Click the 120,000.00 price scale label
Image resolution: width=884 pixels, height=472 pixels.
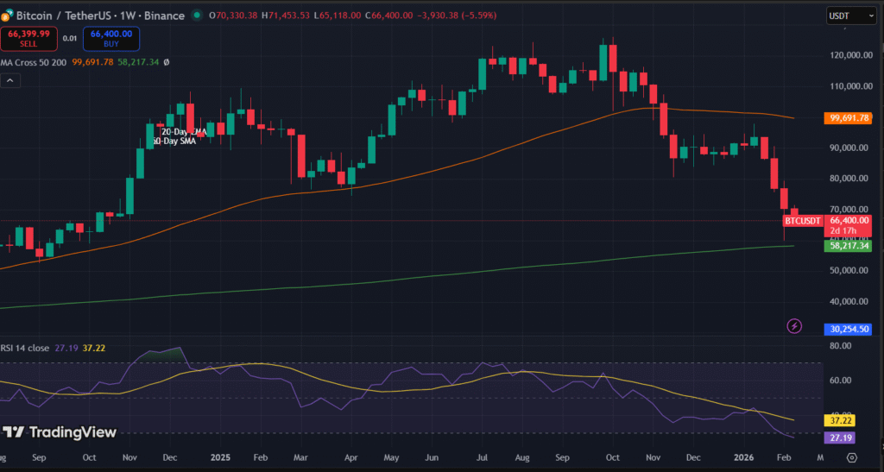point(851,55)
